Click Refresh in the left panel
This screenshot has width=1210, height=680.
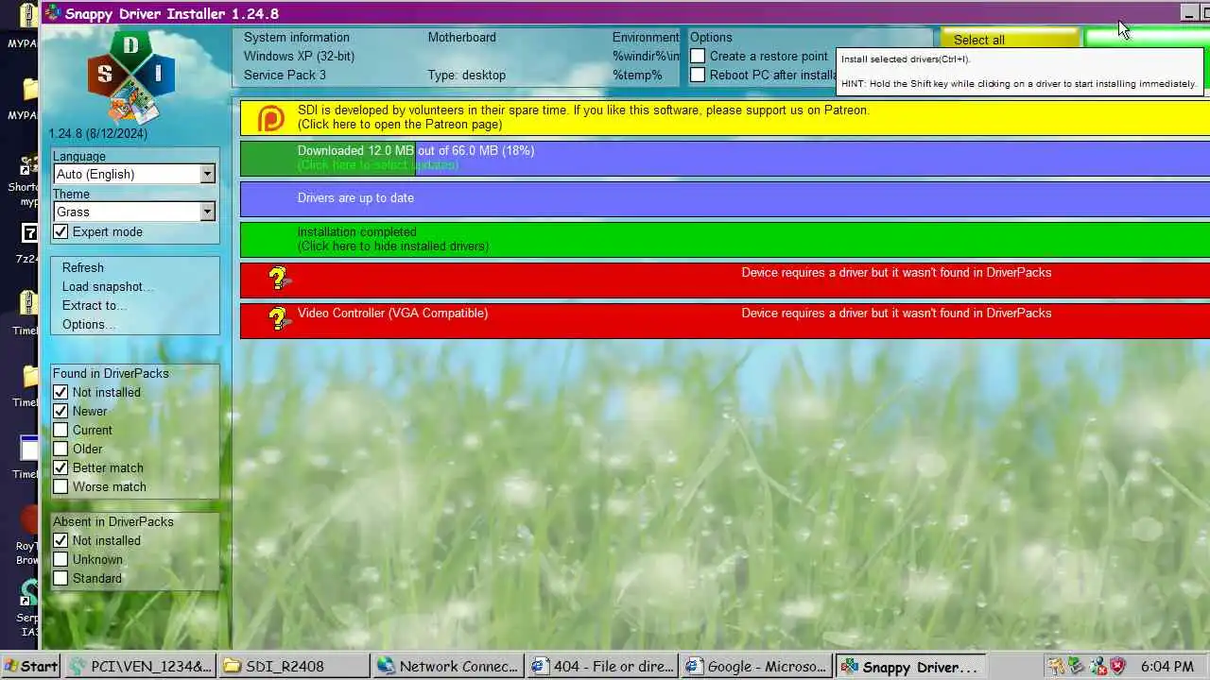(83, 267)
